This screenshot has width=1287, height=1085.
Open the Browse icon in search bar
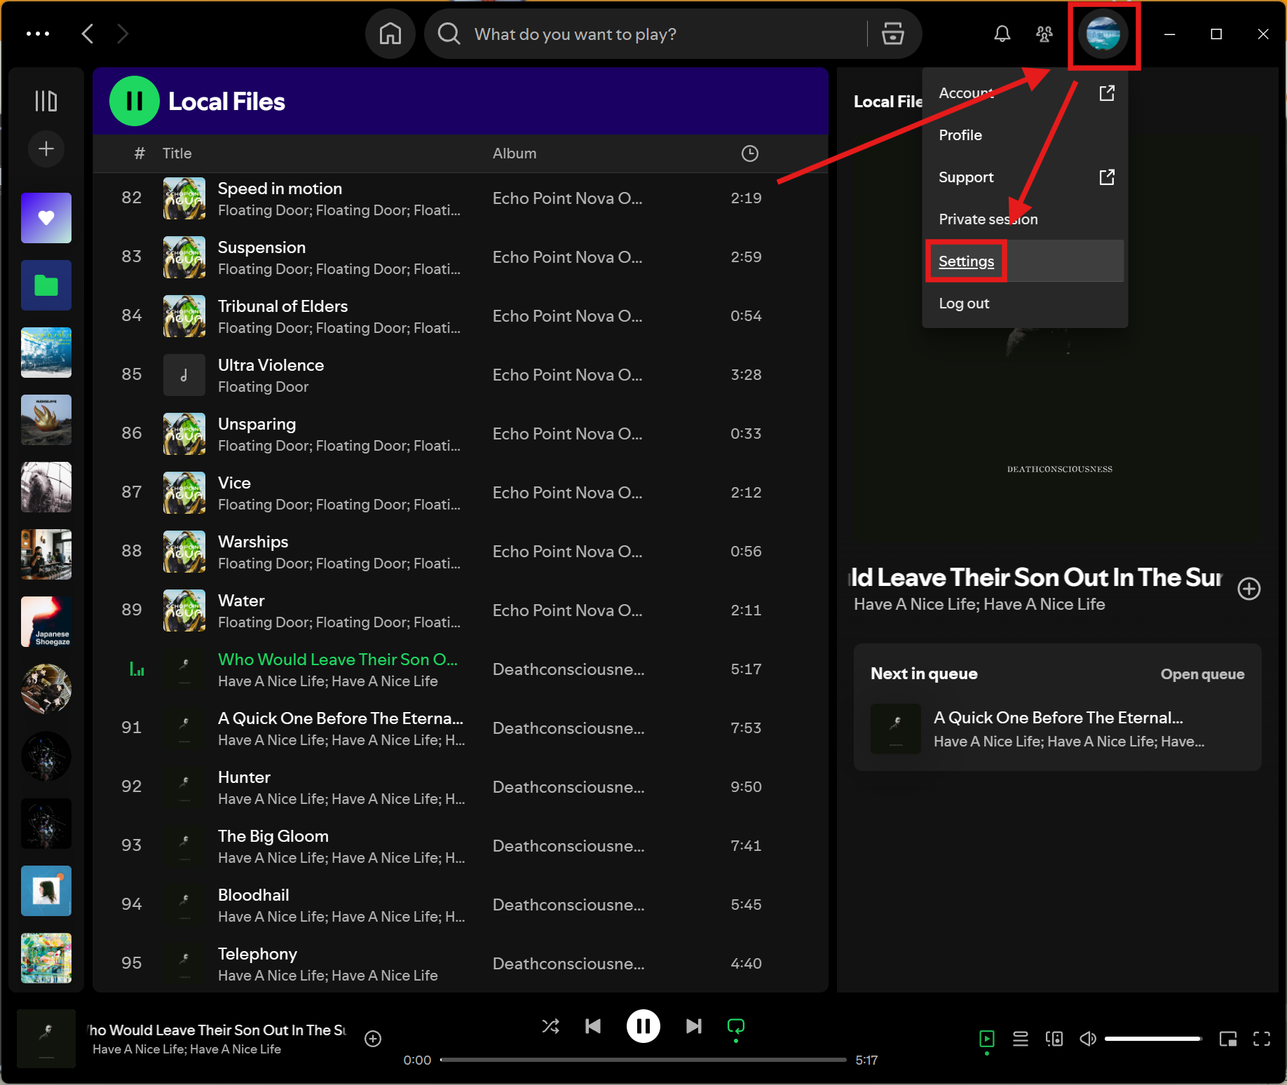tap(892, 34)
